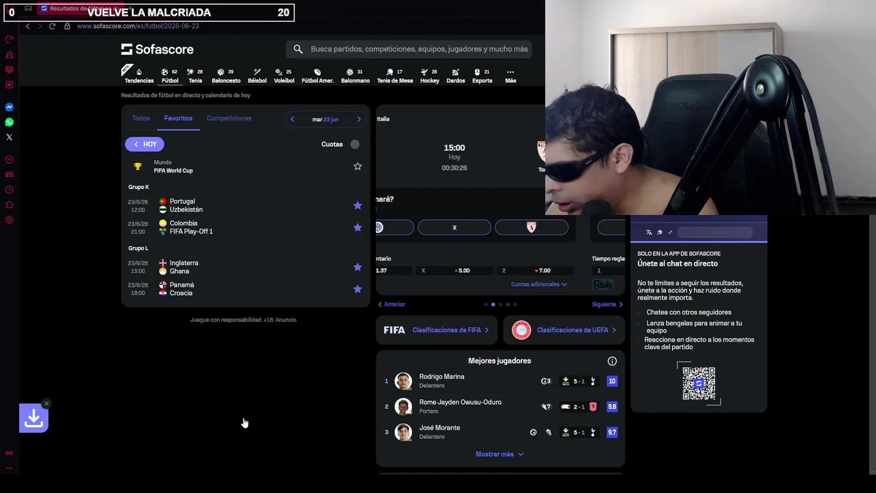This screenshot has width=876, height=493.
Task: Select the Tenis sport category
Action: pos(195,75)
